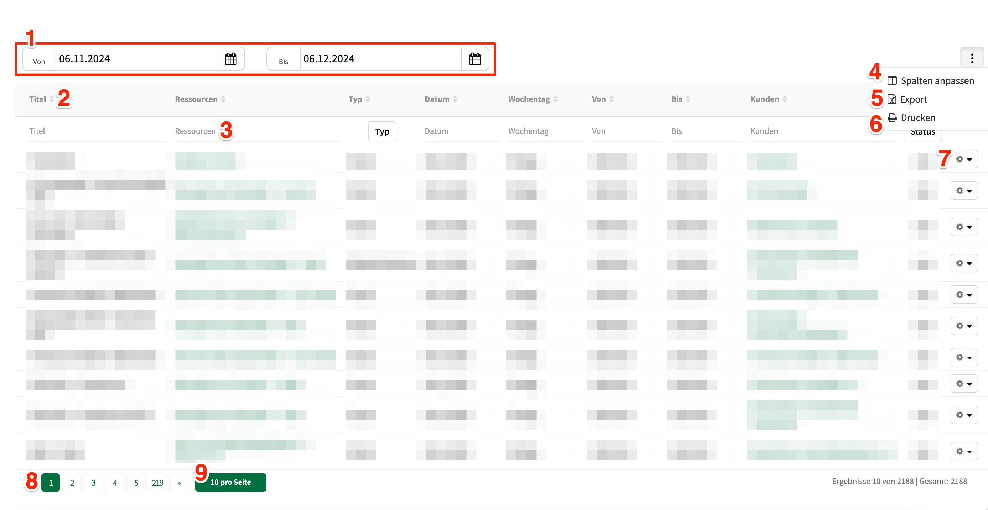Focus the Wochentag filter field
This screenshot has width=988, height=510.
pyautogui.click(x=545, y=131)
